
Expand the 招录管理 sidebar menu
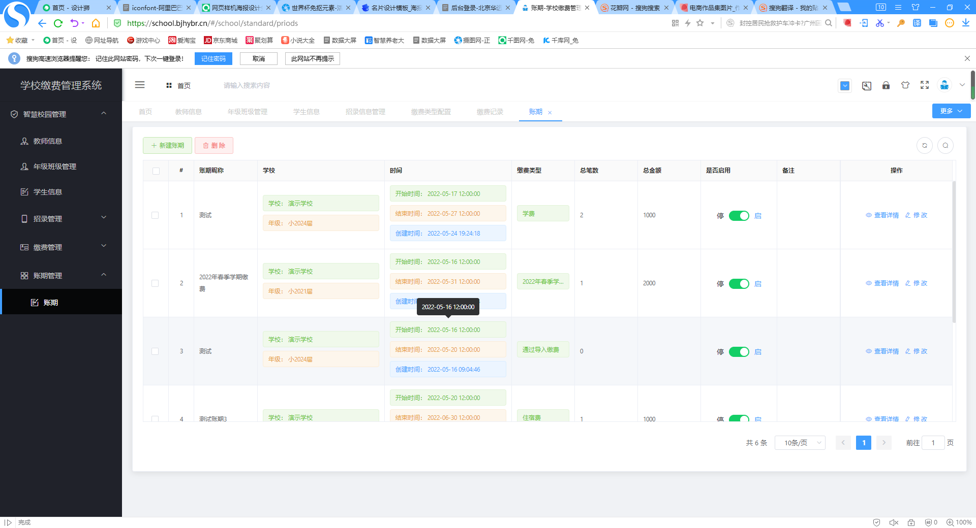[x=61, y=219]
